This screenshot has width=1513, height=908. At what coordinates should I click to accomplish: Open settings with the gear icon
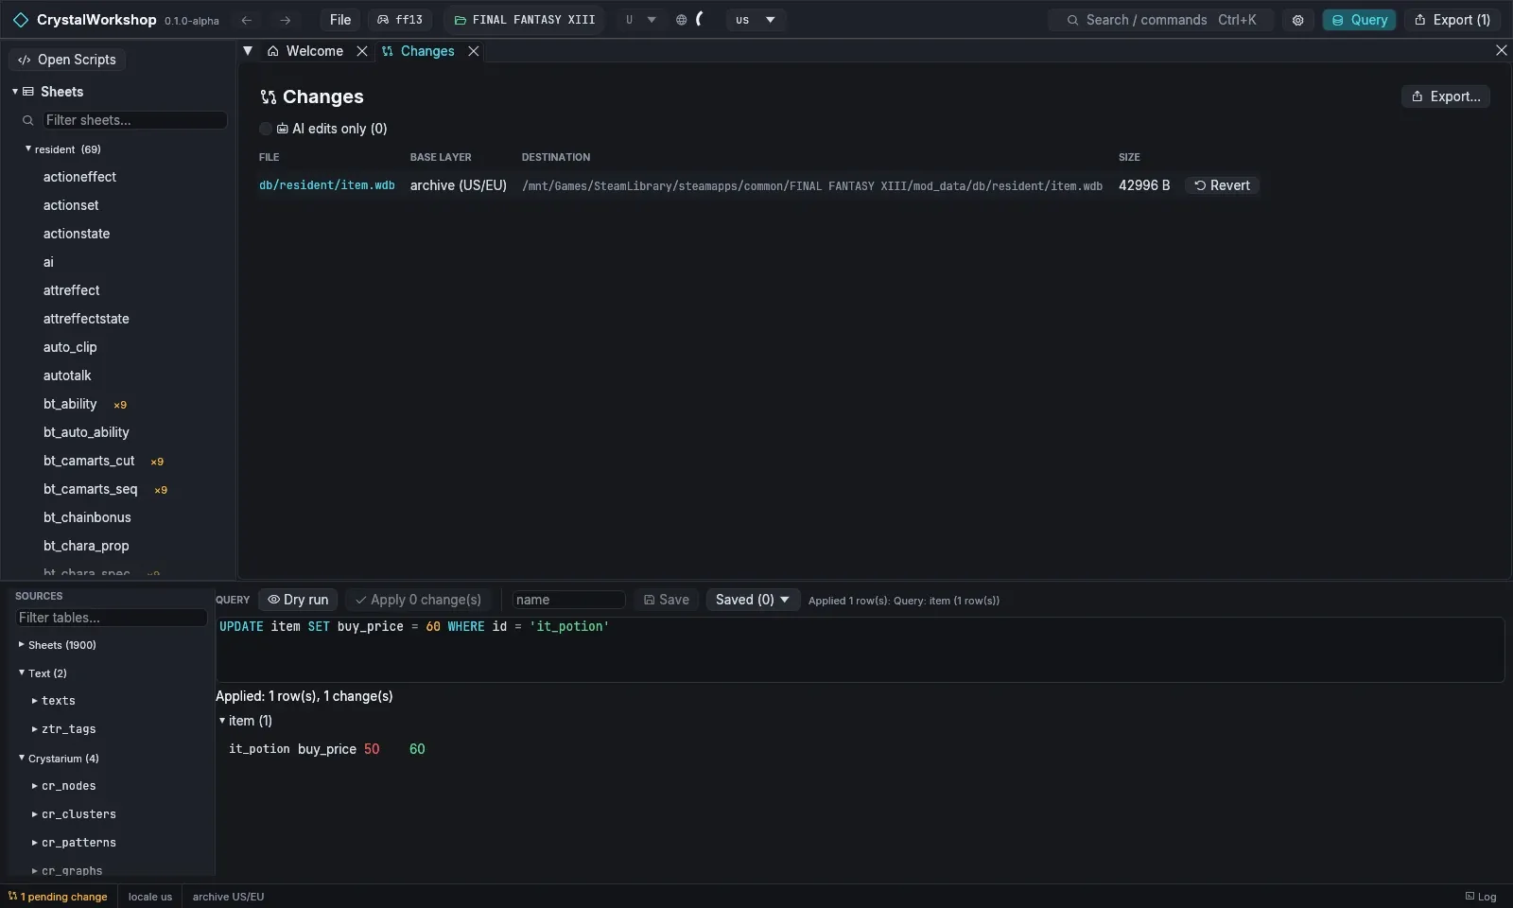pos(1298,20)
